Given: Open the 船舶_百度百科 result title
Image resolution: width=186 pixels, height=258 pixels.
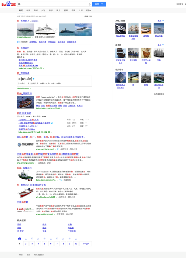Looking at the screenshot, I should (24, 93).
